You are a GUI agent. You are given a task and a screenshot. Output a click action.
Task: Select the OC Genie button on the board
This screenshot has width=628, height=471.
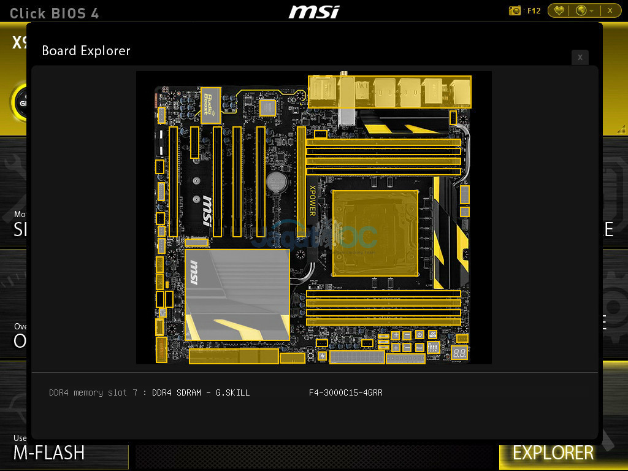pyautogui.click(x=432, y=334)
